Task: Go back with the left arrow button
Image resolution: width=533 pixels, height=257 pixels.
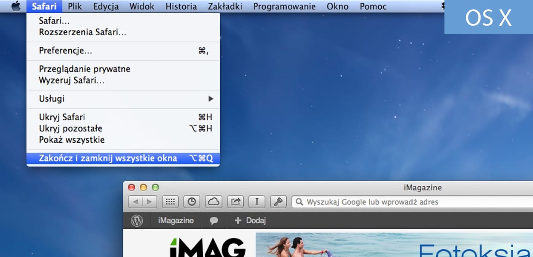Action: 135,202
